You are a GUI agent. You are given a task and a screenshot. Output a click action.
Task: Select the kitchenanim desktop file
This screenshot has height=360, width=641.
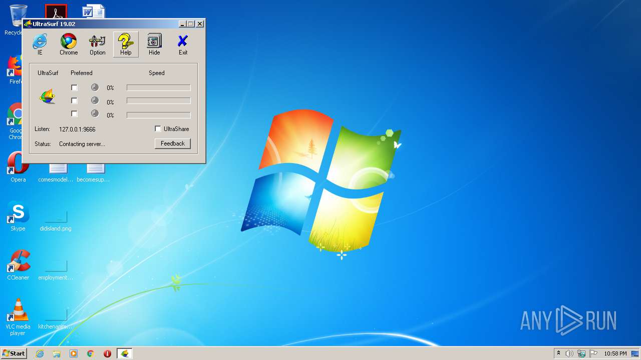tap(56, 319)
